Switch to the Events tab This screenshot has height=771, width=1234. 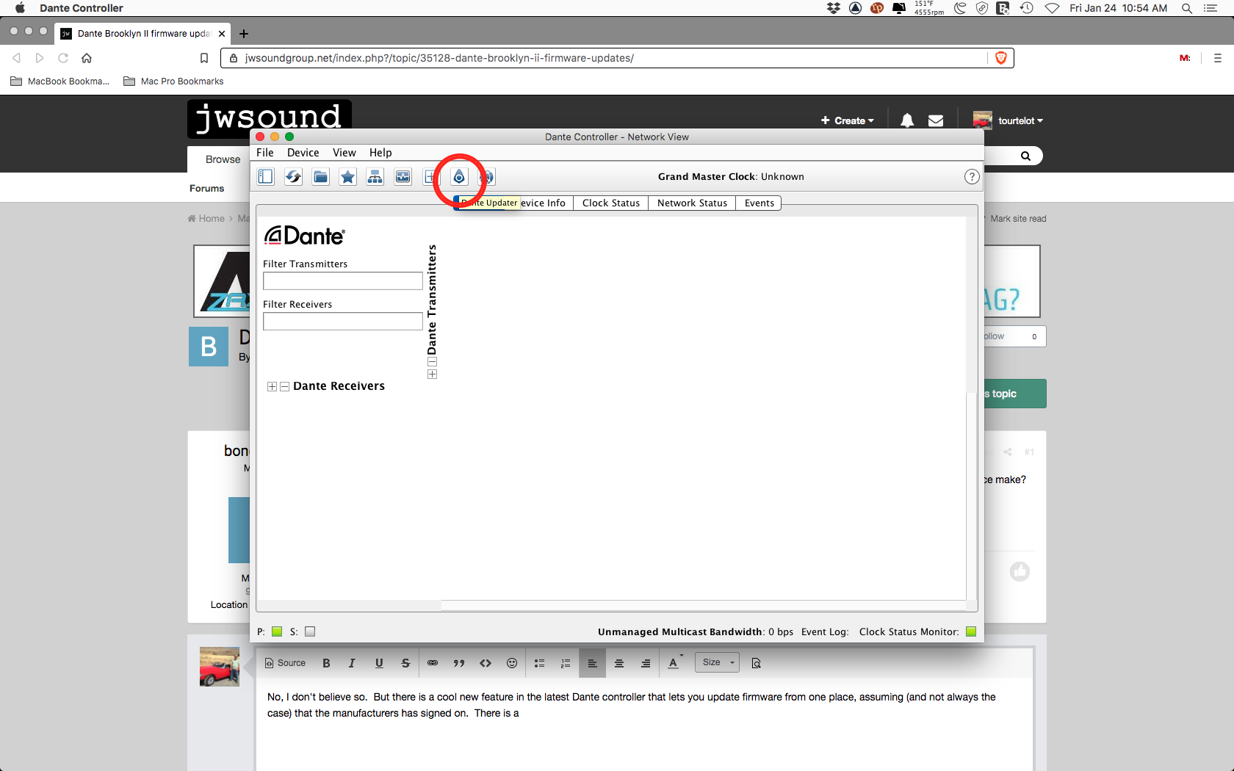click(x=759, y=203)
